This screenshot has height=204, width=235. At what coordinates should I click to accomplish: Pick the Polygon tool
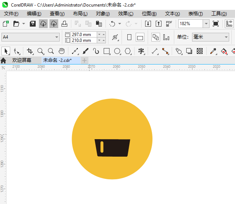click(x=128, y=51)
